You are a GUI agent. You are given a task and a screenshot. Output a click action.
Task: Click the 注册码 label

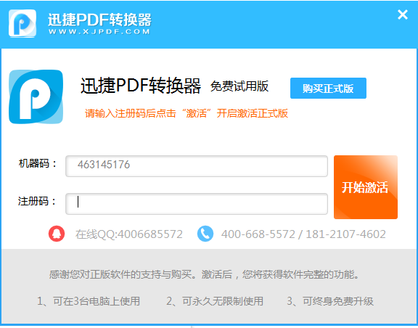point(37,201)
